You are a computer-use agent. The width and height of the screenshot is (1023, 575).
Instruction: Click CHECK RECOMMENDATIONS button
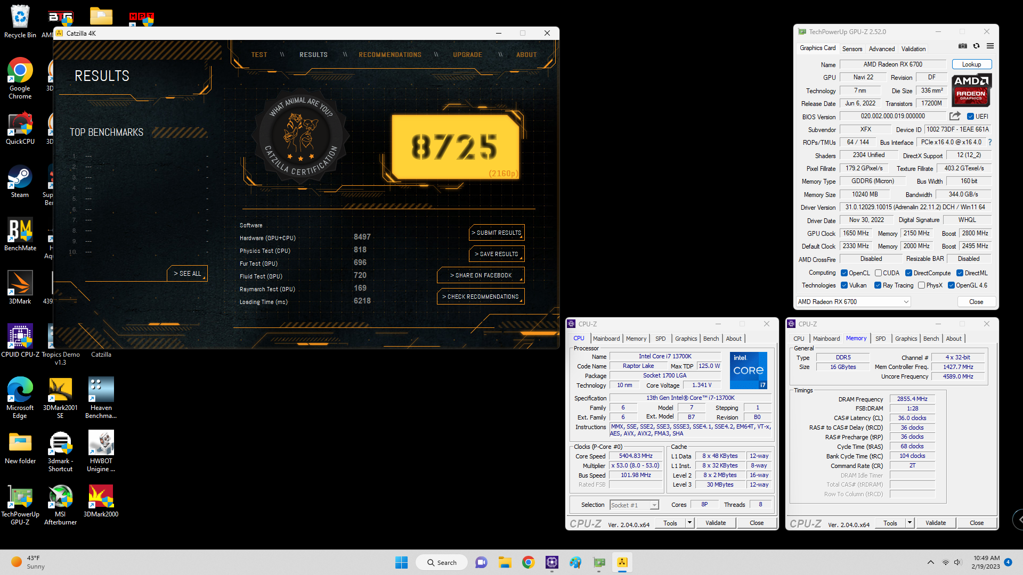pos(481,297)
